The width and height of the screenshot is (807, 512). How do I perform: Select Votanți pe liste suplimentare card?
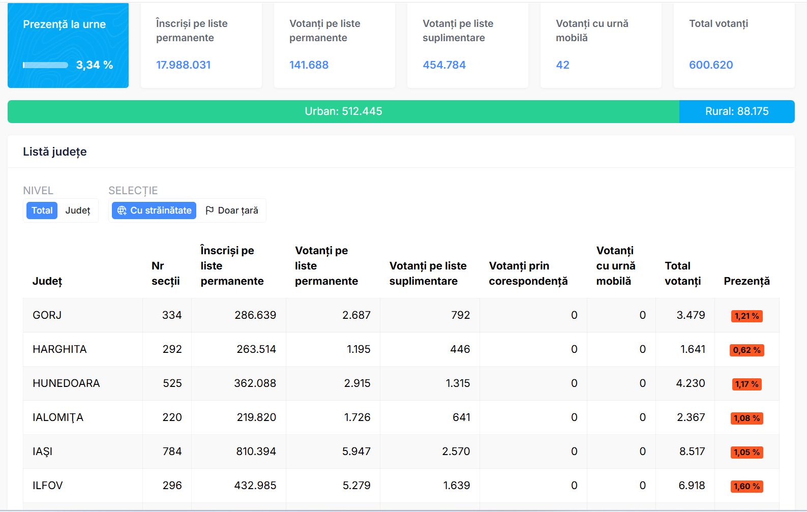(468, 45)
